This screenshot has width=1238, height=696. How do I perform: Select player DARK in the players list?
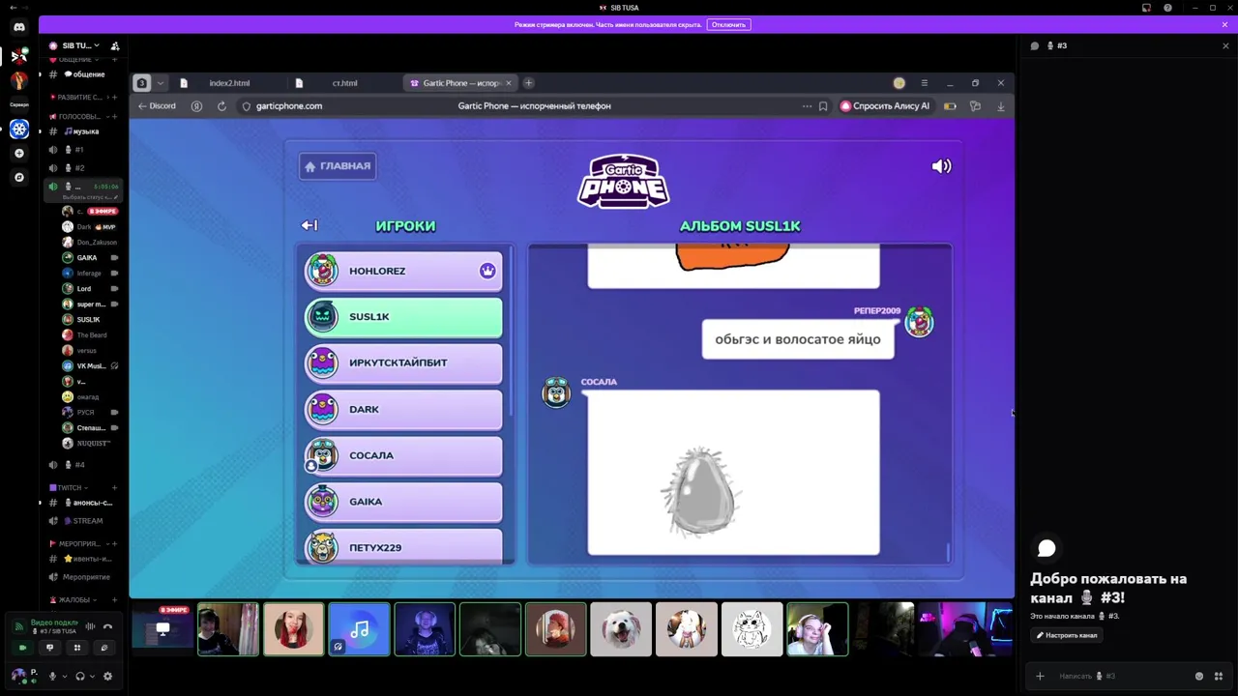pos(403,409)
